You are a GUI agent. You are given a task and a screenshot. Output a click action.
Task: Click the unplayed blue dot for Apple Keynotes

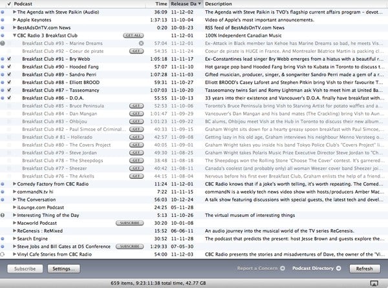(3, 20)
